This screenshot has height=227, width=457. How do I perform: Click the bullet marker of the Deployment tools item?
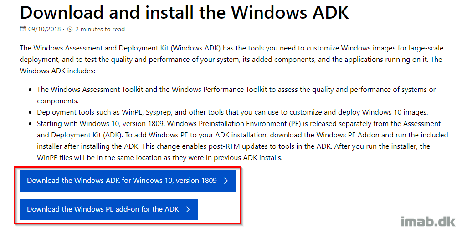[x=30, y=113]
